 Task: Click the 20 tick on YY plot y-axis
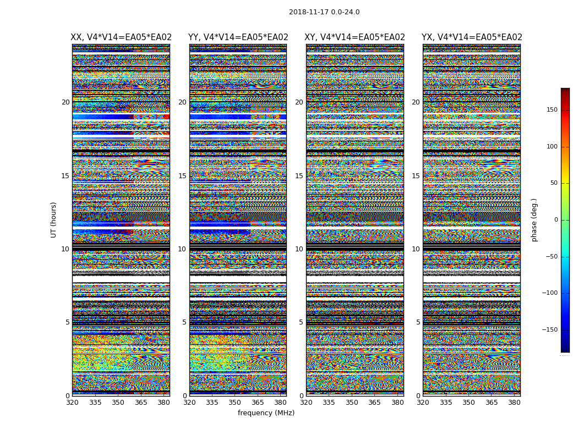pyautogui.click(x=182, y=102)
